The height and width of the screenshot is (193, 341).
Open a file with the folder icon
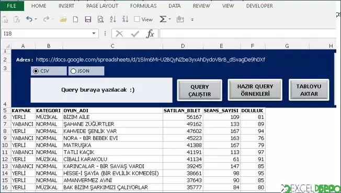(x=63, y=19)
